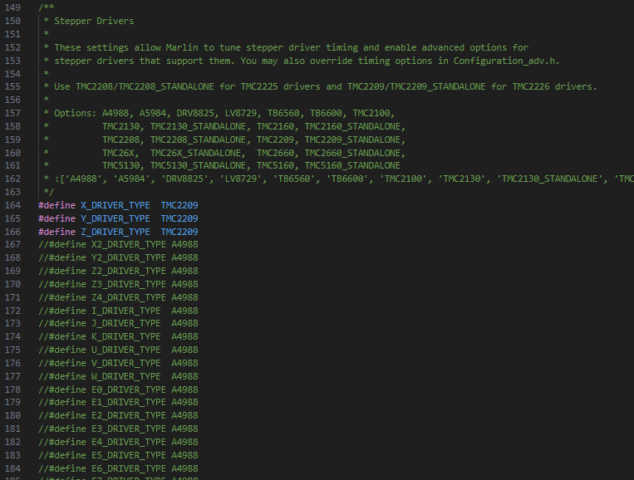The image size is (634, 480).
Task: Click TMC2209 value on the Z_DRIVER_TYPE line
Action: click(179, 231)
